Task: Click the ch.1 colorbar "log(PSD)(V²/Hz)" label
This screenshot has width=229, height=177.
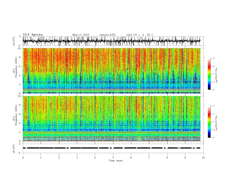Action: coord(217,75)
